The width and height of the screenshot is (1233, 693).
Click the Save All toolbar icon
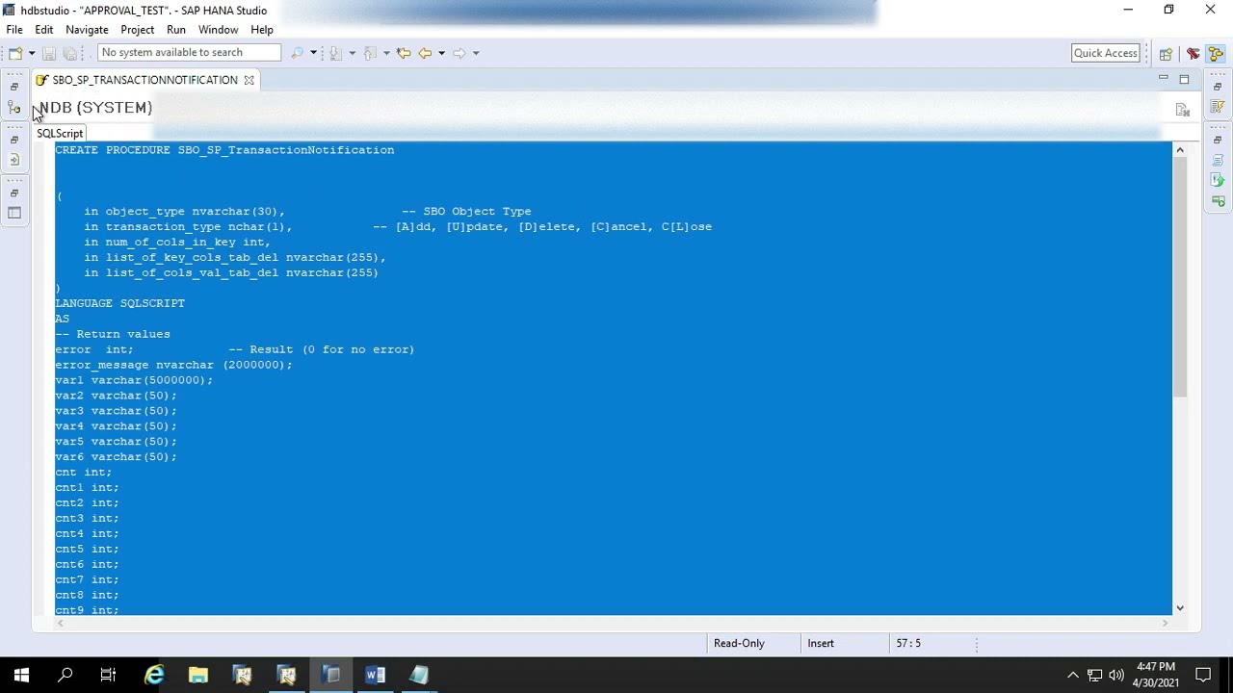[x=69, y=53]
